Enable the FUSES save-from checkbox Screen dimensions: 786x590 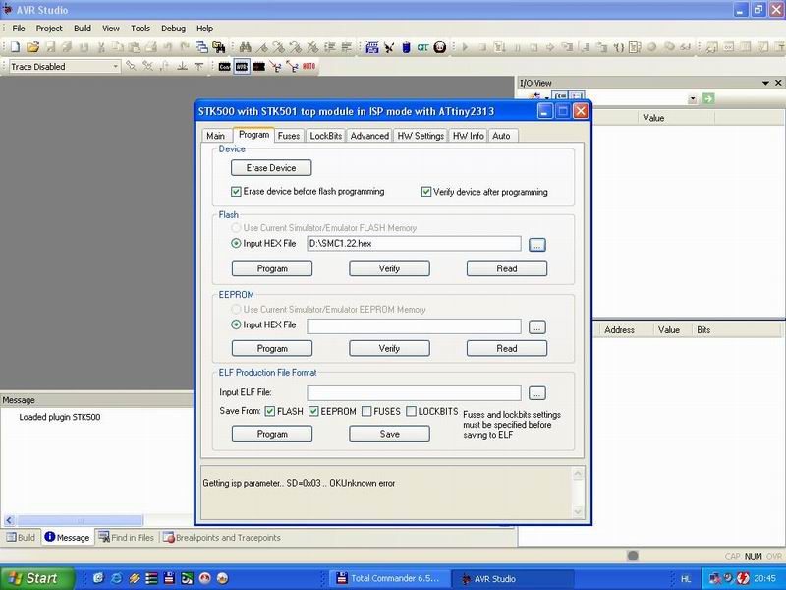click(366, 411)
